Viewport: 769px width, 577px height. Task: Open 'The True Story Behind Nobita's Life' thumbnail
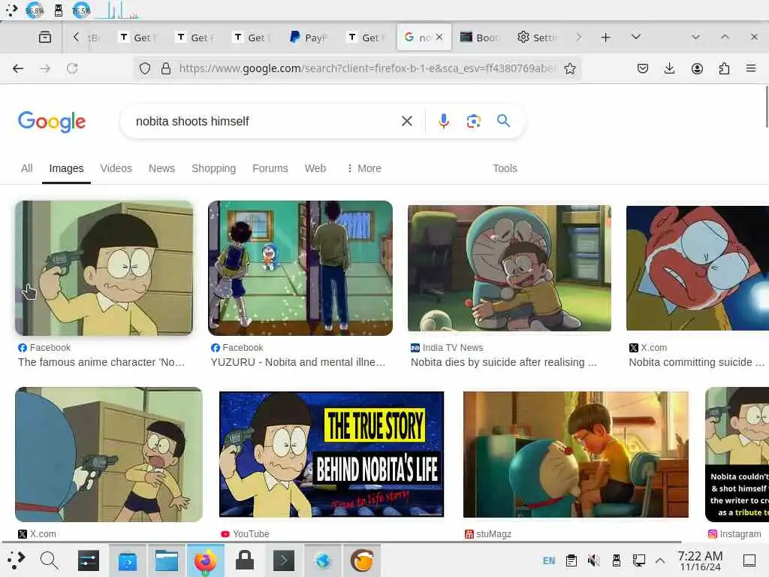[331, 455]
